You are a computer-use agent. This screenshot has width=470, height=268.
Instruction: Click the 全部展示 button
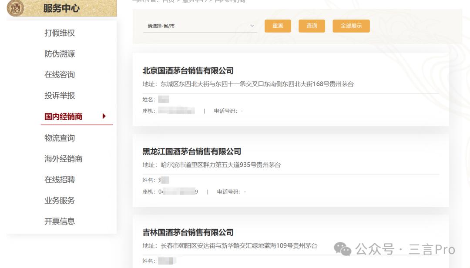click(351, 26)
